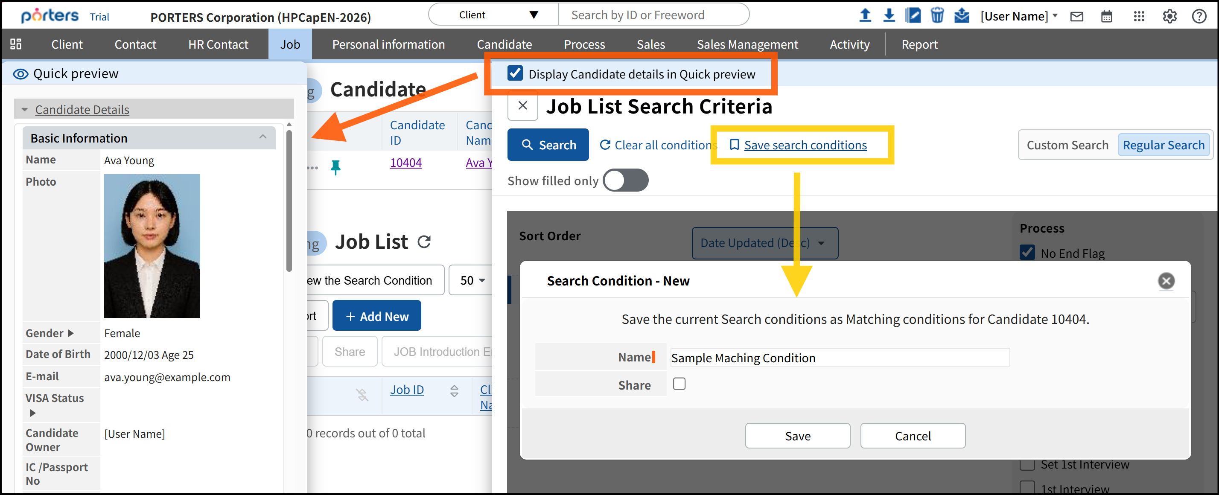Open the apps grid icon in header
Image resolution: width=1219 pixels, height=495 pixels.
[1139, 17]
